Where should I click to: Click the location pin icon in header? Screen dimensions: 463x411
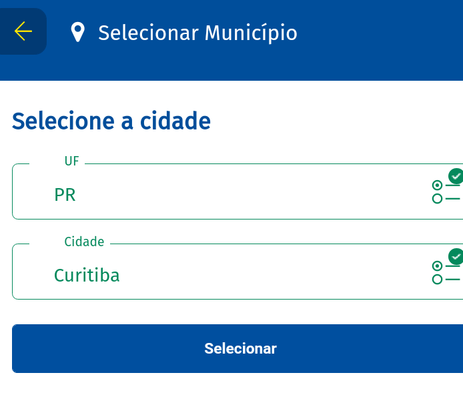77,32
